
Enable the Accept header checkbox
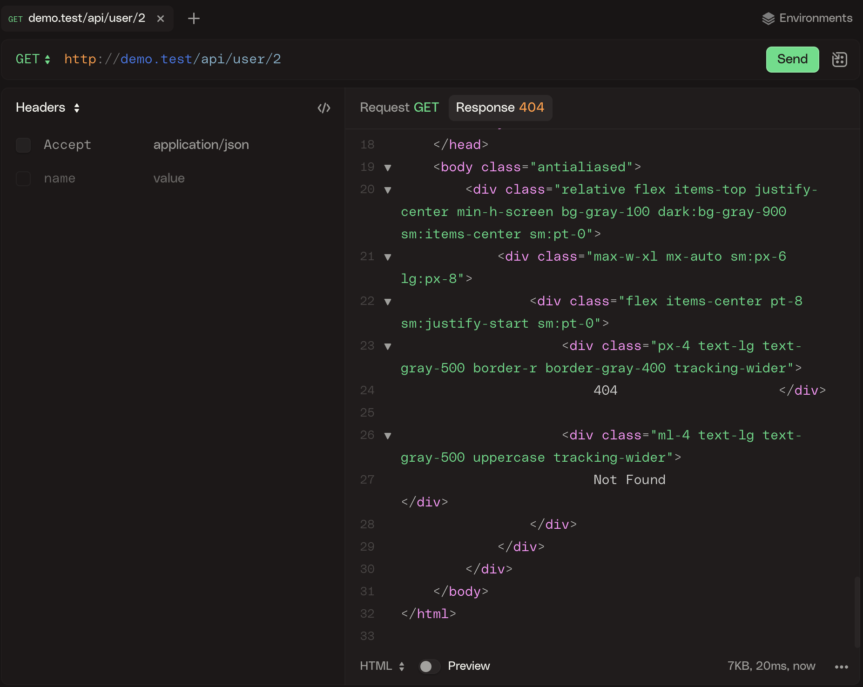pyautogui.click(x=23, y=145)
